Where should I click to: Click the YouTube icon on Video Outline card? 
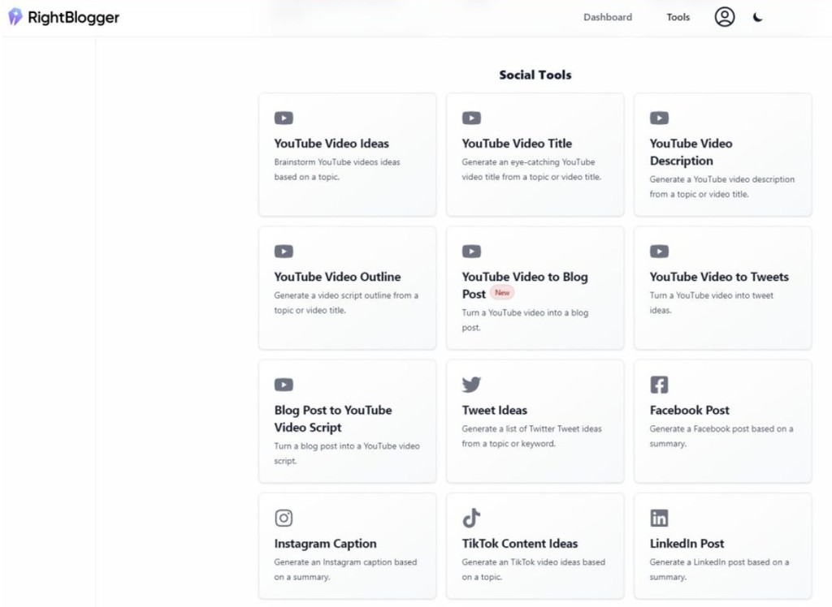click(x=284, y=252)
